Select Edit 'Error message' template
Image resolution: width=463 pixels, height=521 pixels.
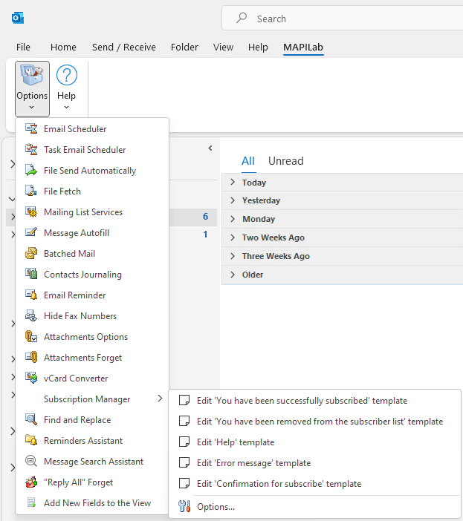point(253,463)
